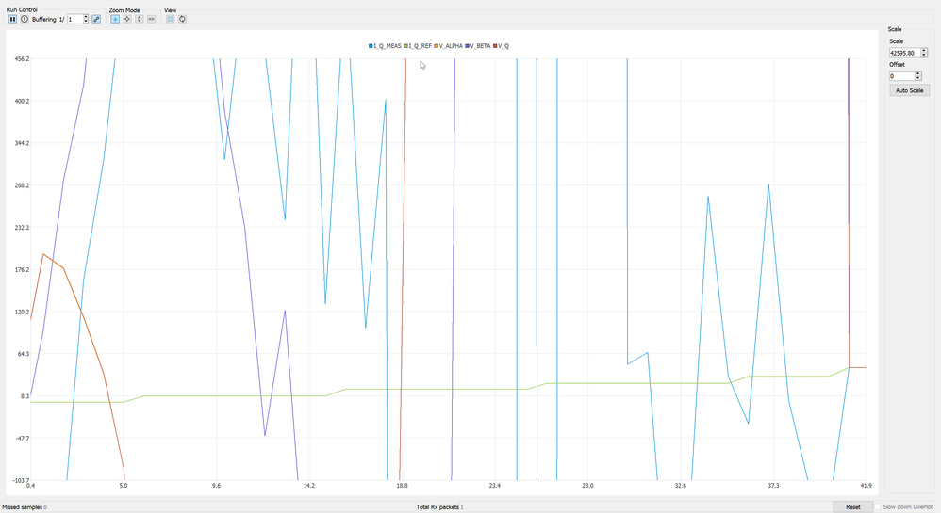Click the 18.8 X-axis label
This screenshot has height=513, width=941.
tap(402, 486)
